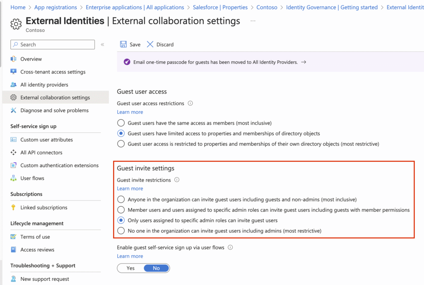
Task: Open Overview in the left menu
Action: coord(31,59)
